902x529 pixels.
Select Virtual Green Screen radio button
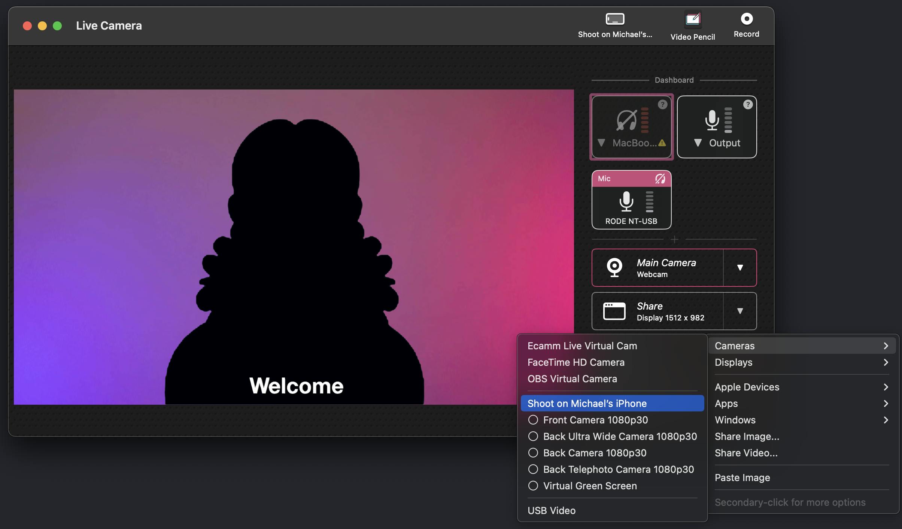click(532, 486)
